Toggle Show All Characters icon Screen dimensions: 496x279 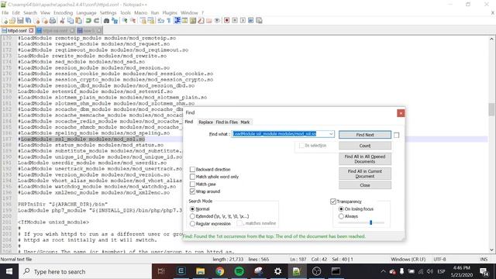pos(168,21)
